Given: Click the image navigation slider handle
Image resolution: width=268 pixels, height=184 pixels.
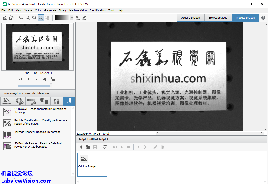Looking at the screenshot, I should pos(51,85).
